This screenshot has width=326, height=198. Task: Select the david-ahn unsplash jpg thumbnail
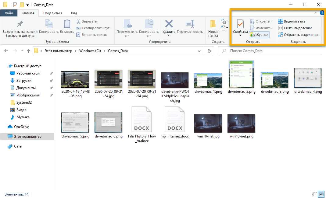[175, 80]
